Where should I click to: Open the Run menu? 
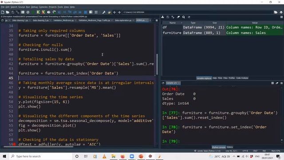click(x=28, y=7)
